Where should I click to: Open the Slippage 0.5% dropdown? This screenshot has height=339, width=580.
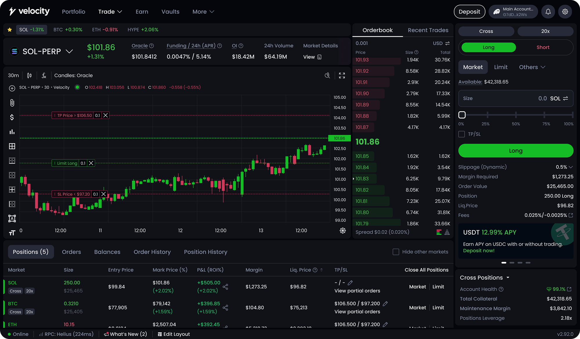click(564, 167)
